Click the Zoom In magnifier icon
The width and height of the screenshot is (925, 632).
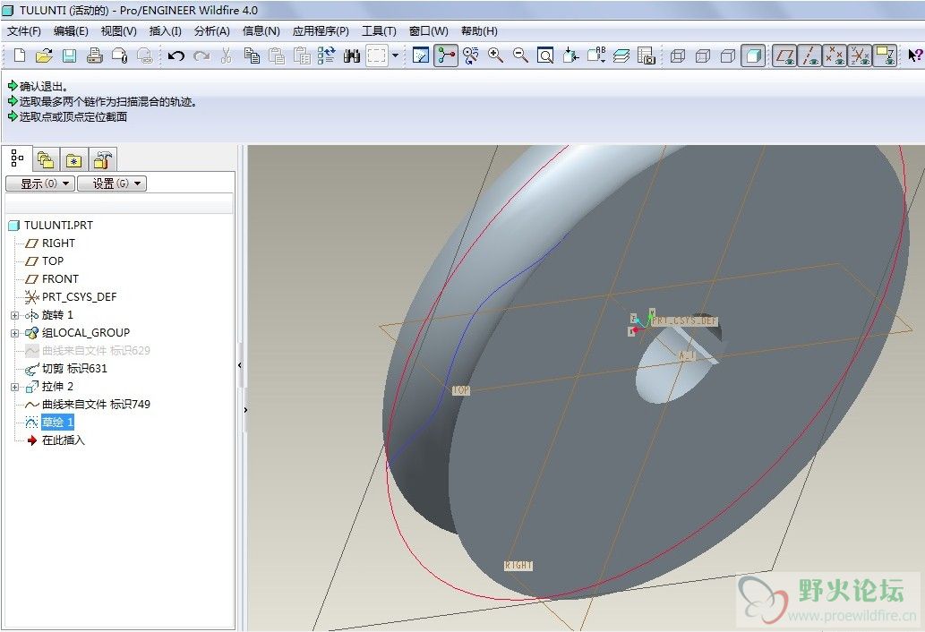pyautogui.click(x=495, y=56)
